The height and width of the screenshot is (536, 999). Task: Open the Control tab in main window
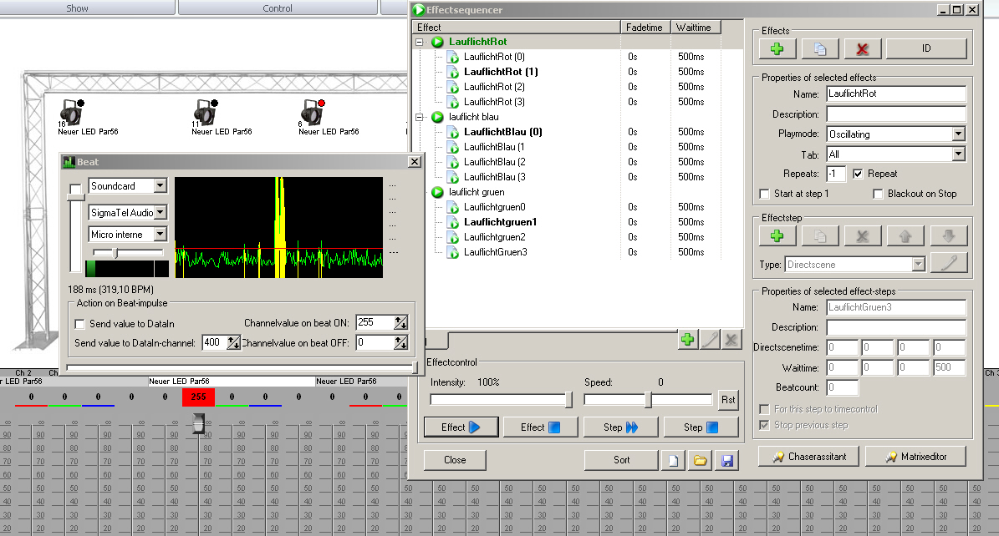(278, 8)
